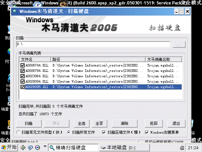This screenshot has height=152, width=202.
Task: Sort by 路径 column header
Action: tap(98, 60)
